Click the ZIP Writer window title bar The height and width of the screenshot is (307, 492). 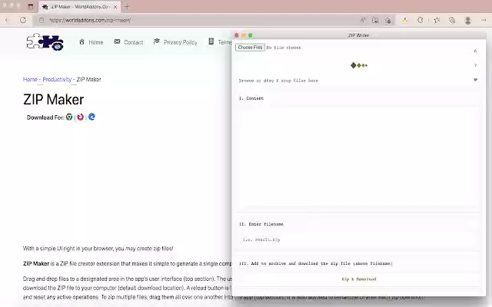[359, 35]
